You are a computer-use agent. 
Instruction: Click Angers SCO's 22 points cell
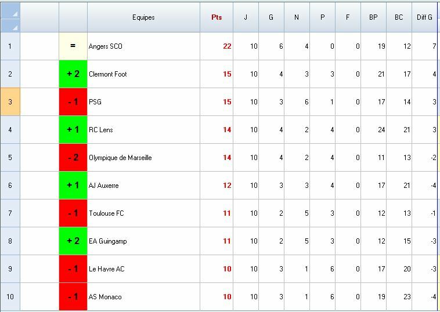click(217, 46)
